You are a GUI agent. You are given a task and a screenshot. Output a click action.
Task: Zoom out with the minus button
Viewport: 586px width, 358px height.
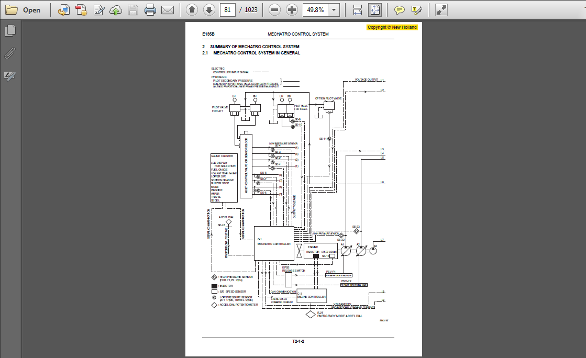point(275,10)
